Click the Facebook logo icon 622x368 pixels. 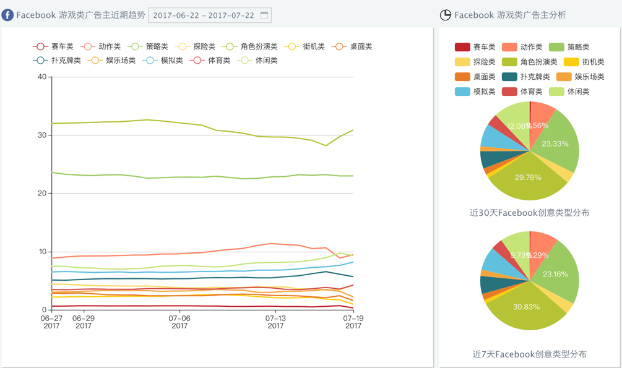7,15
